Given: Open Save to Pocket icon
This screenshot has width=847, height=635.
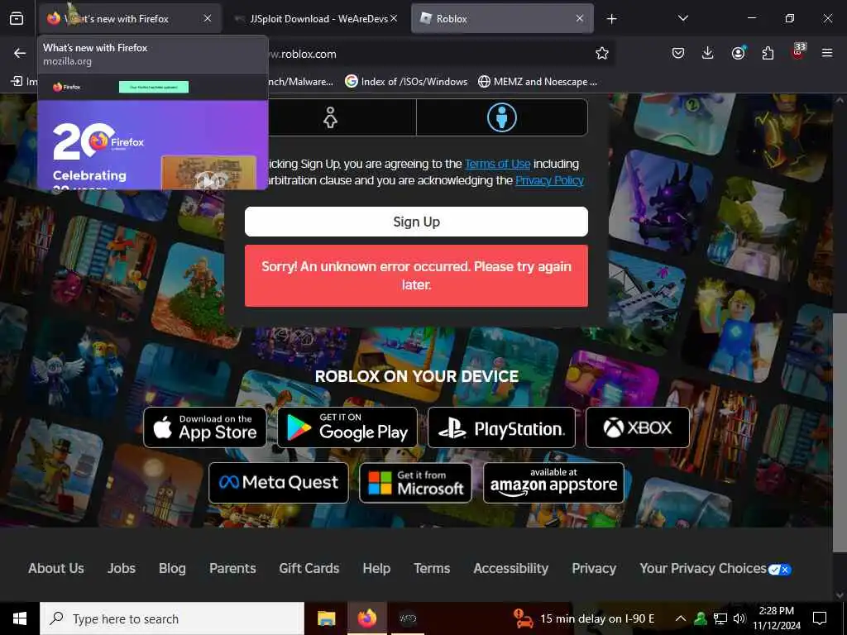Looking at the screenshot, I should tap(678, 53).
